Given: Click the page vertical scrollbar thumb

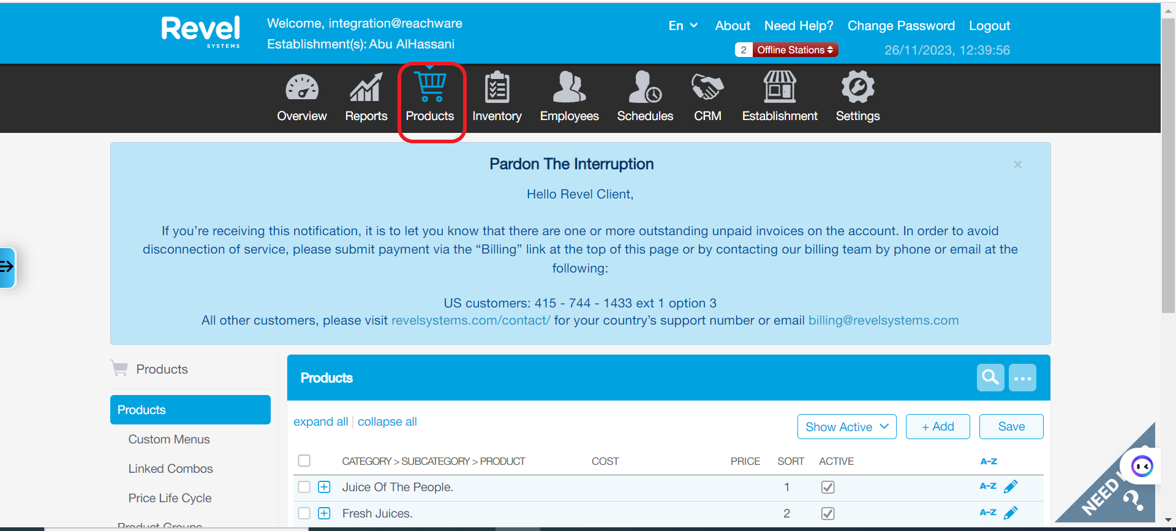Looking at the screenshot, I should click(1168, 165).
